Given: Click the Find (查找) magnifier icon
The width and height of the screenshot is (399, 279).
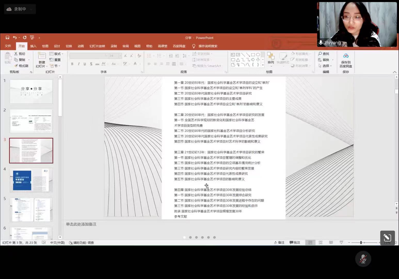Looking at the screenshot, I should (x=320, y=54).
